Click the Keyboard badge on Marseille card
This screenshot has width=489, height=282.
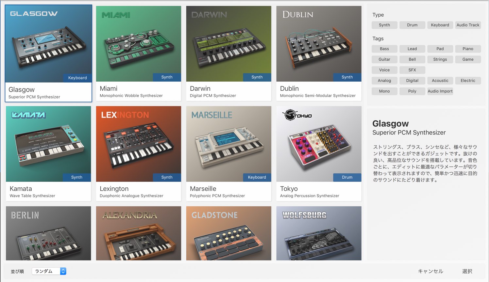257,177
